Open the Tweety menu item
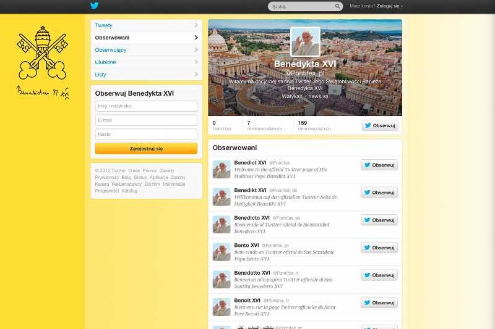Viewport: 495px width, 329px height. pos(146,25)
